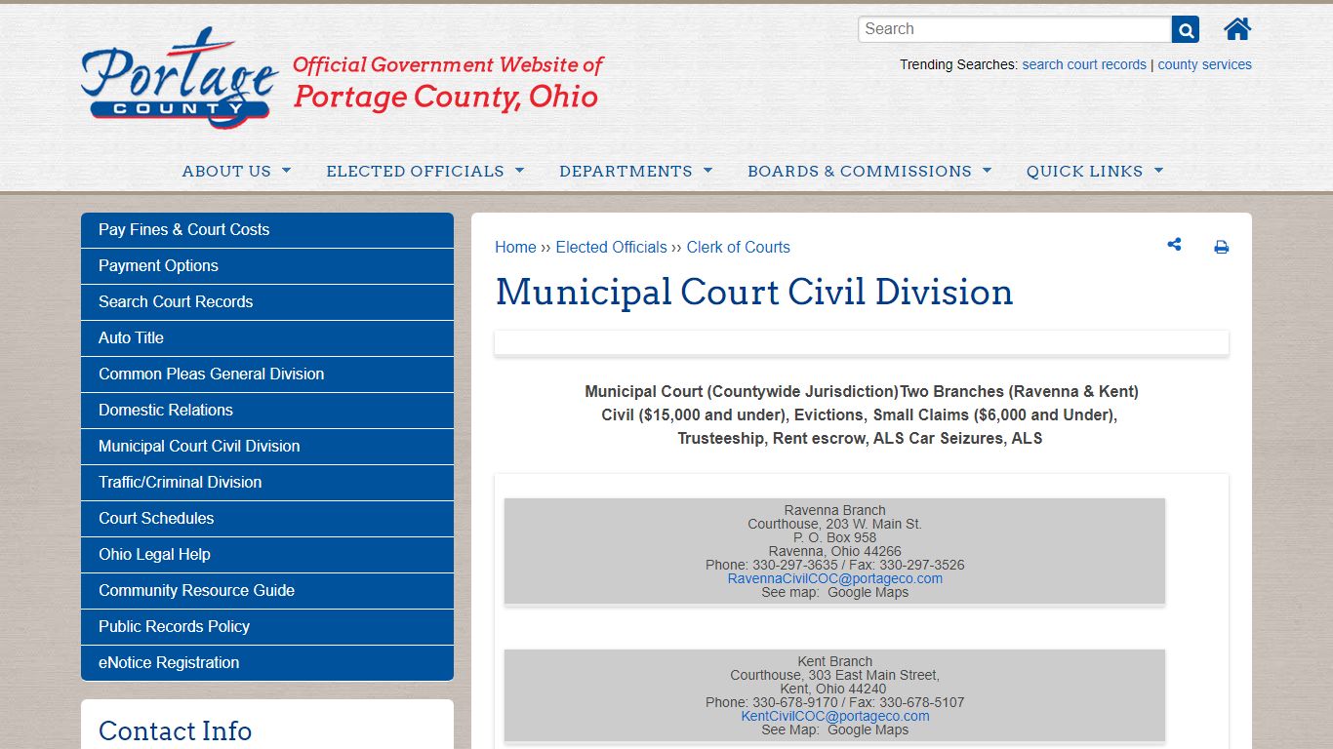
Task: Focus the Search input field
Action: click(x=1015, y=29)
